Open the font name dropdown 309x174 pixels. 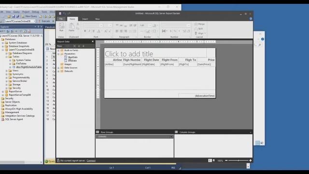click(x=101, y=25)
